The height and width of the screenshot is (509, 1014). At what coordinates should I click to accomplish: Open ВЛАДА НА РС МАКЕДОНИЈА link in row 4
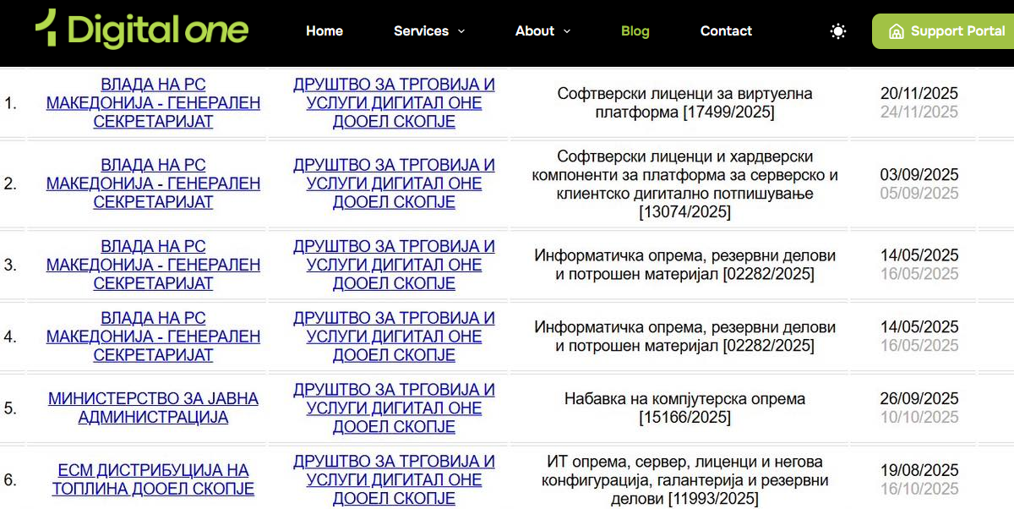click(153, 337)
